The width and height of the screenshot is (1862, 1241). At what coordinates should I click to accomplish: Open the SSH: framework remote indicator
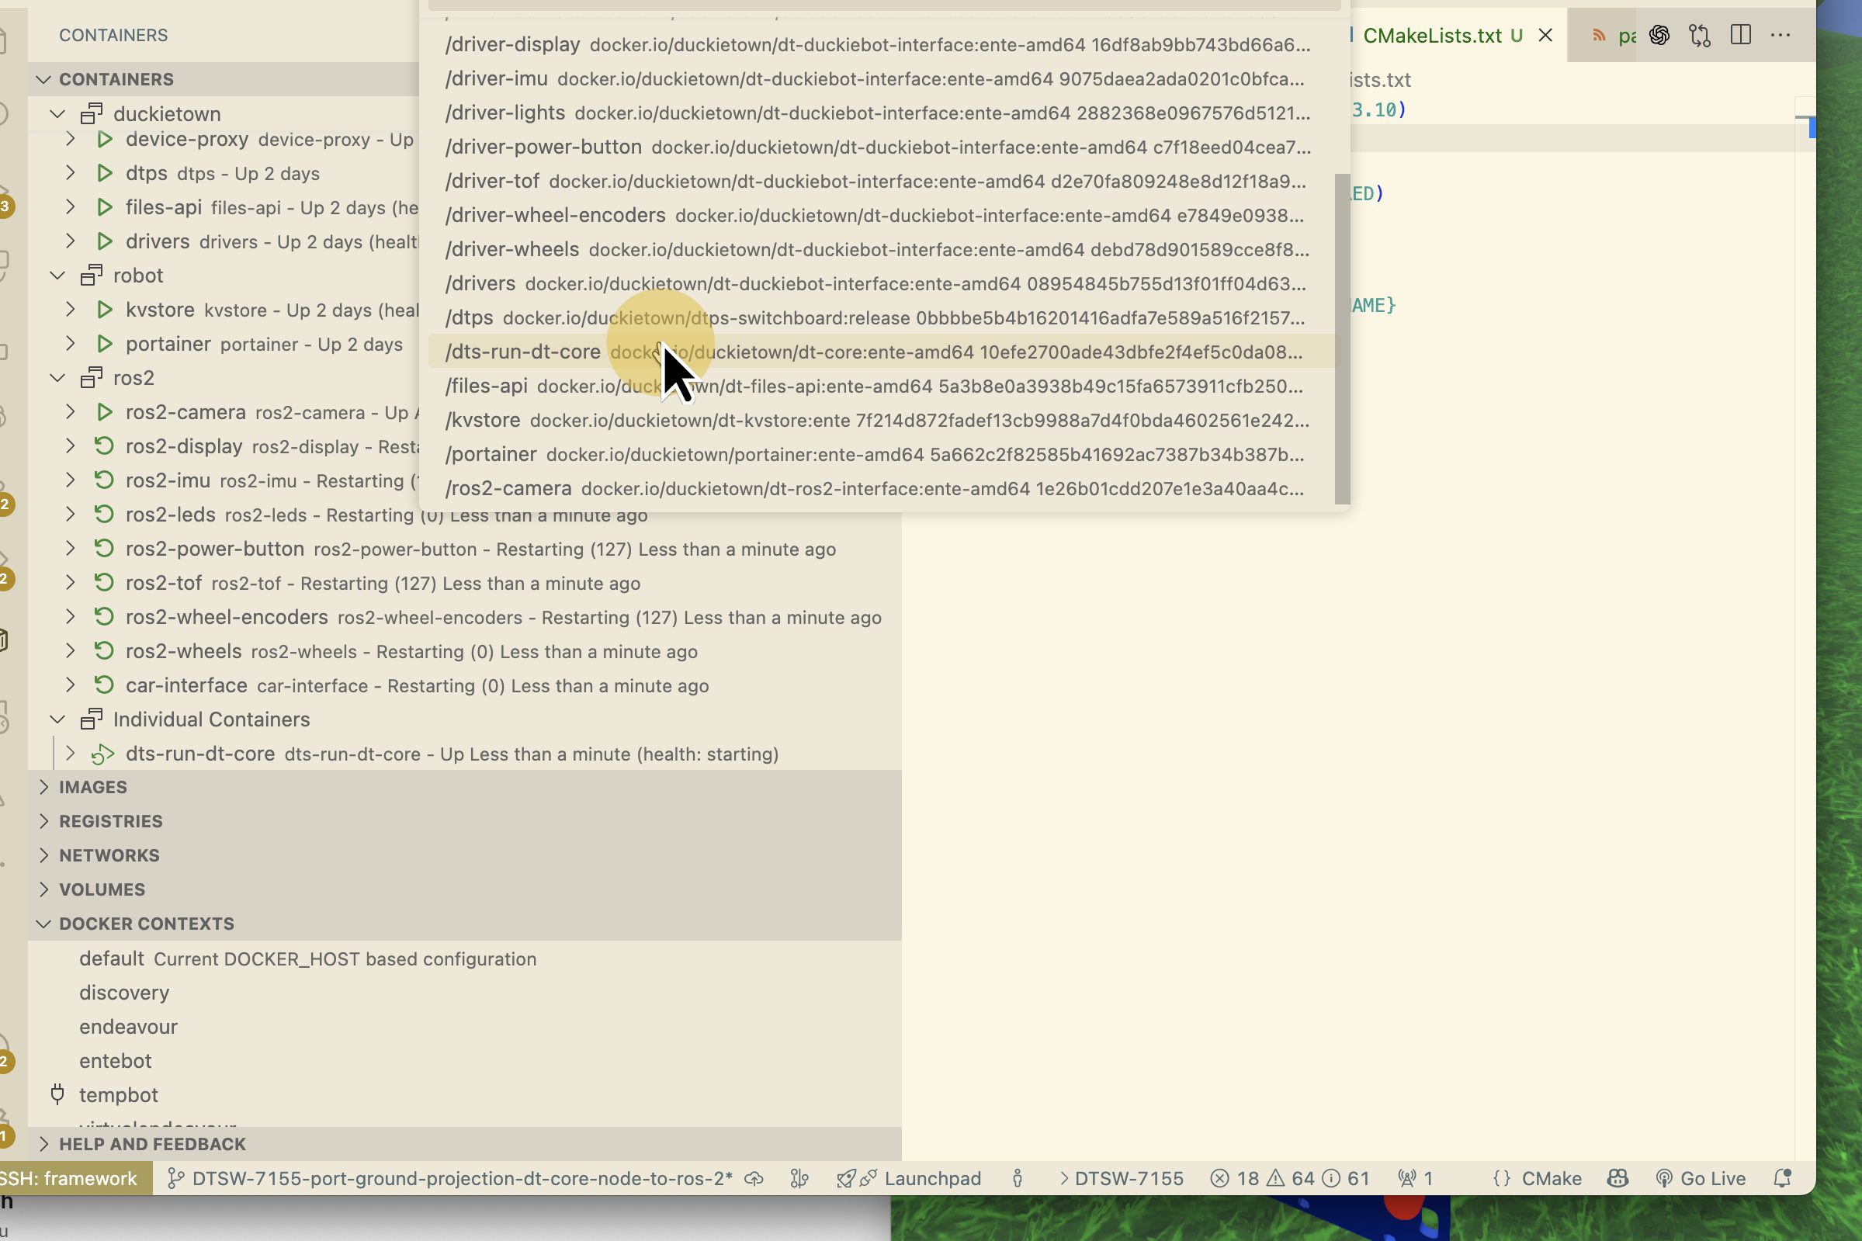(x=70, y=1178)
